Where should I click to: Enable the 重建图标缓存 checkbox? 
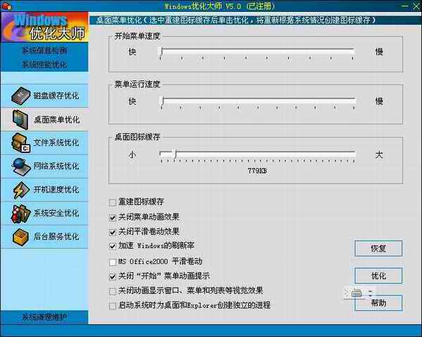(x=113, y=202)
